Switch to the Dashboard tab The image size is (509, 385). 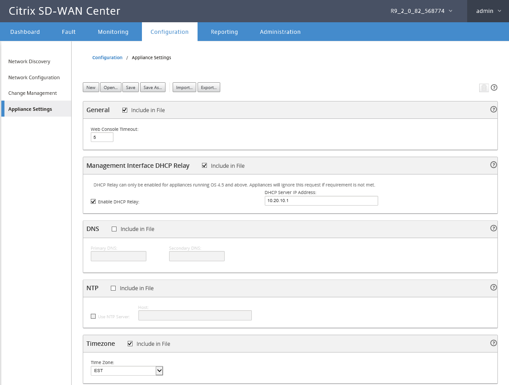click(25, 32)
